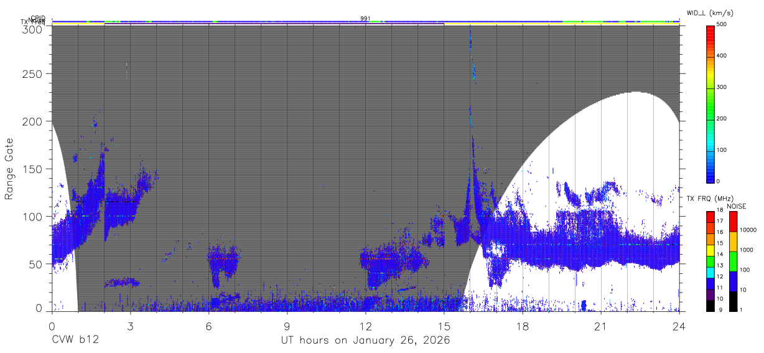This screenshot has height=353, width=764.
Task: Click the 'CVW b12' radar beam label
Action: pyautogui.click(x=75, y=341)
